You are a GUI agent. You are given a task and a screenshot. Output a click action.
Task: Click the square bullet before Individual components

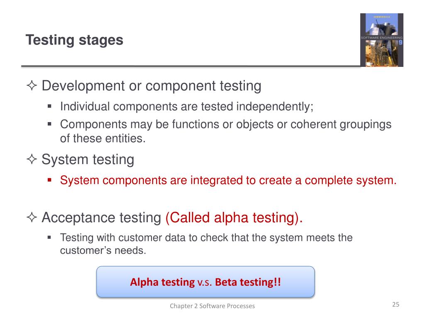coord(49,106)
